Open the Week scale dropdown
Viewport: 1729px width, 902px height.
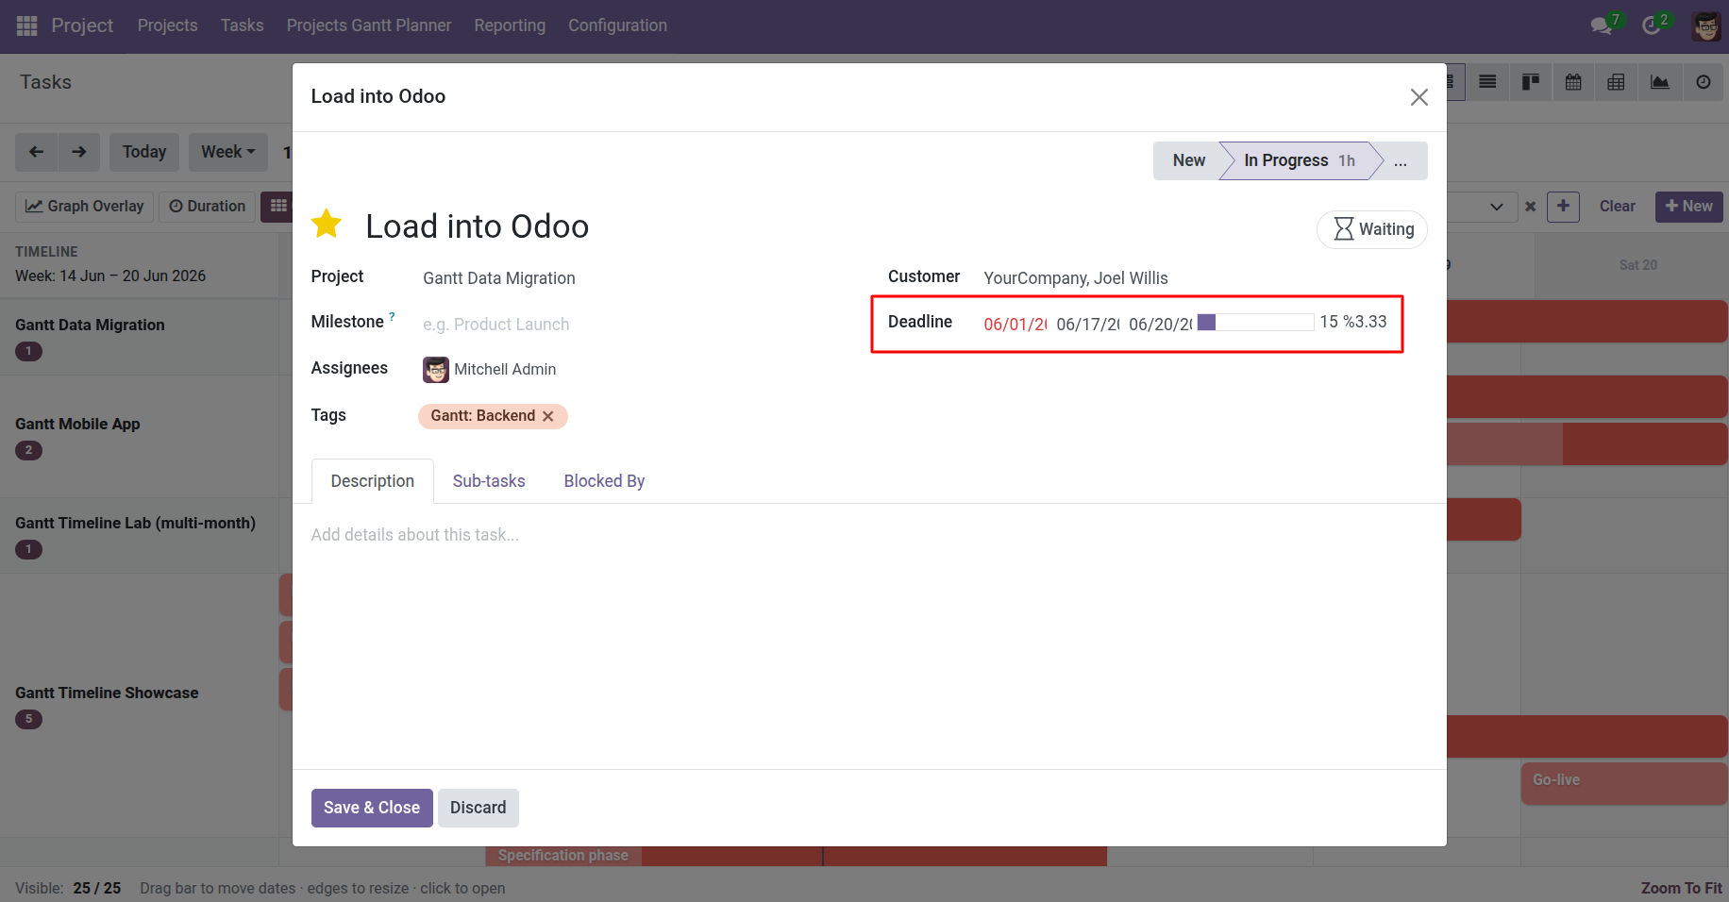(x=227, y=152)
